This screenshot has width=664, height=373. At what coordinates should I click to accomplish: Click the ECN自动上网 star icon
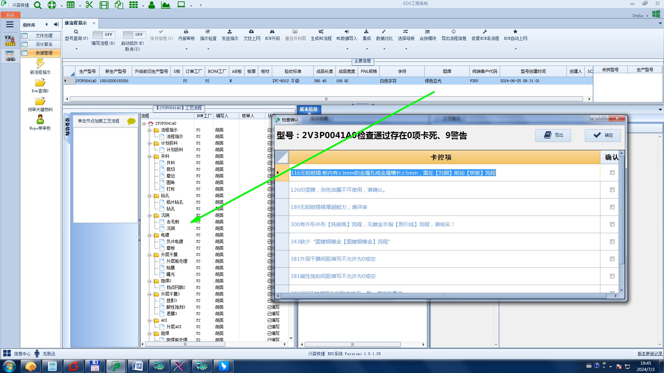pos(515,32)
